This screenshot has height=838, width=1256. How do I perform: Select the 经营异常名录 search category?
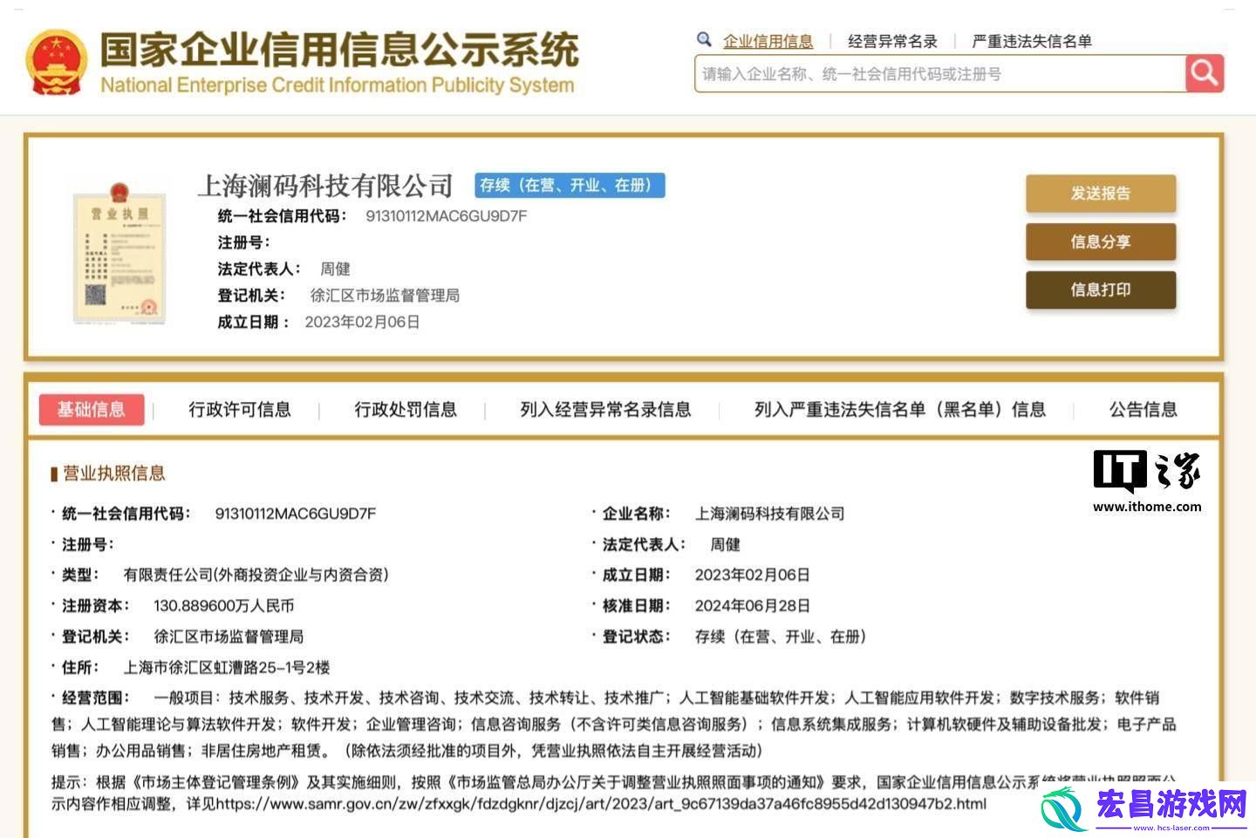click(892, 41)
